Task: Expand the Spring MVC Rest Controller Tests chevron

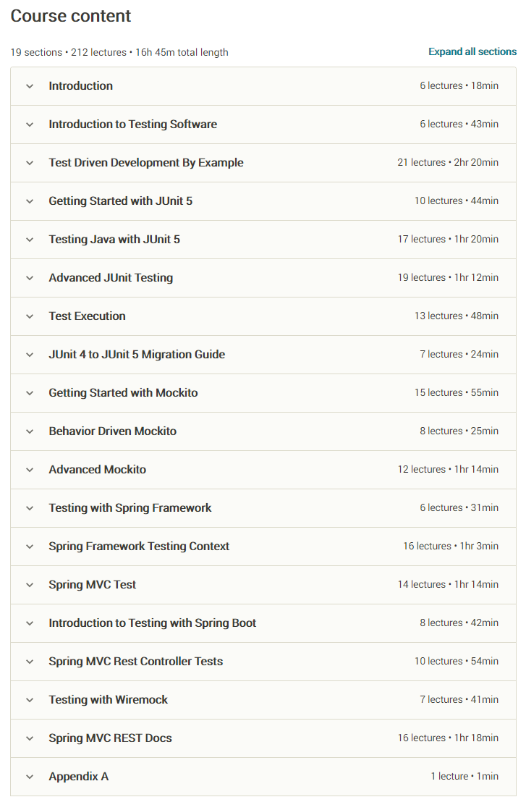Action: (x=30, y=662)
